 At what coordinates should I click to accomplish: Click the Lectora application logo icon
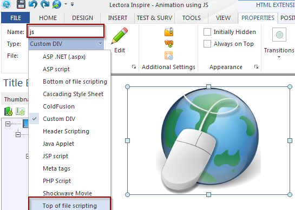[6, 4]
